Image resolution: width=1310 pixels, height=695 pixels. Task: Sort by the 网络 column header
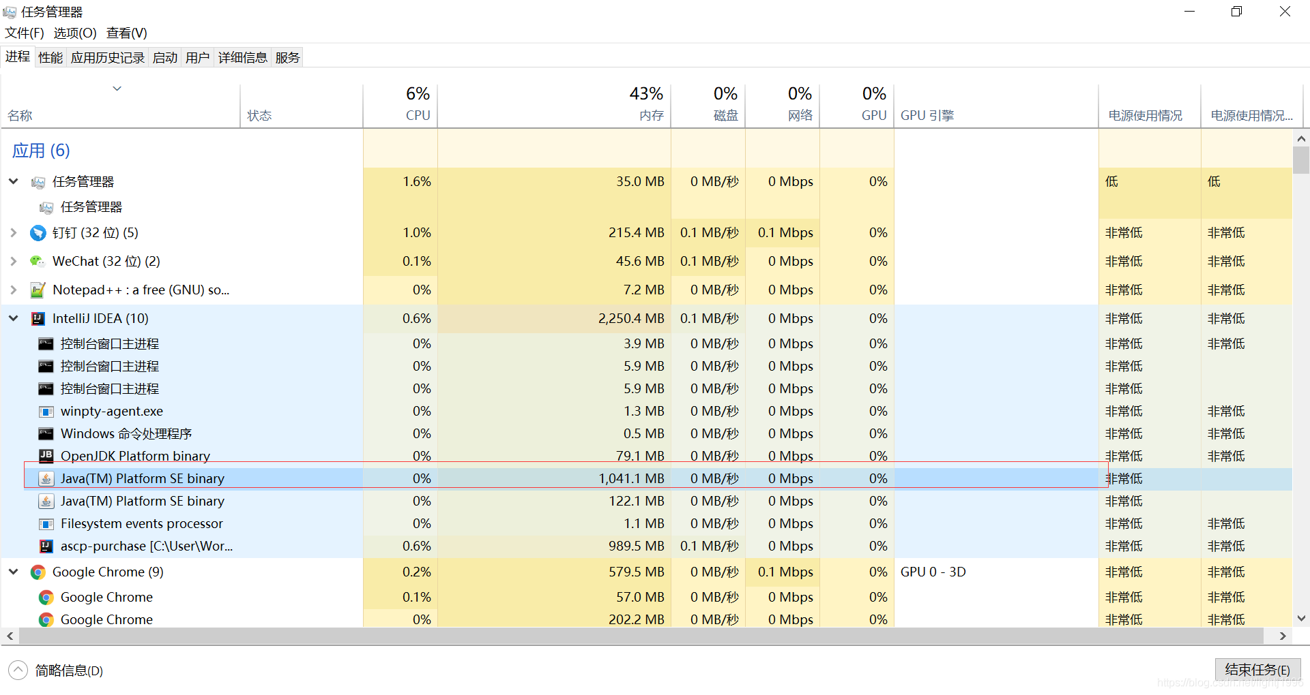(x=783, y=106)
